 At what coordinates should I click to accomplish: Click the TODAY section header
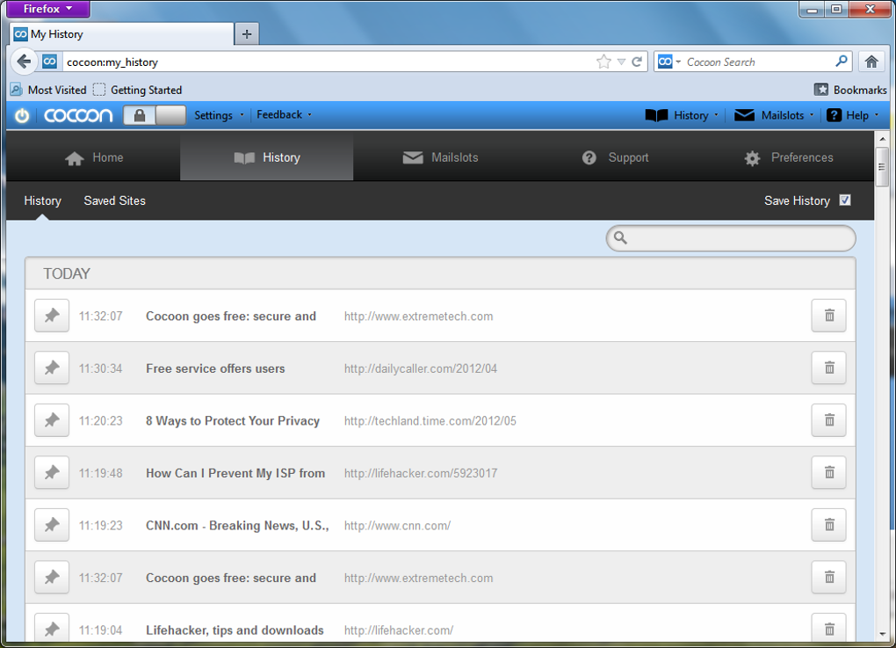coord(440,273)
